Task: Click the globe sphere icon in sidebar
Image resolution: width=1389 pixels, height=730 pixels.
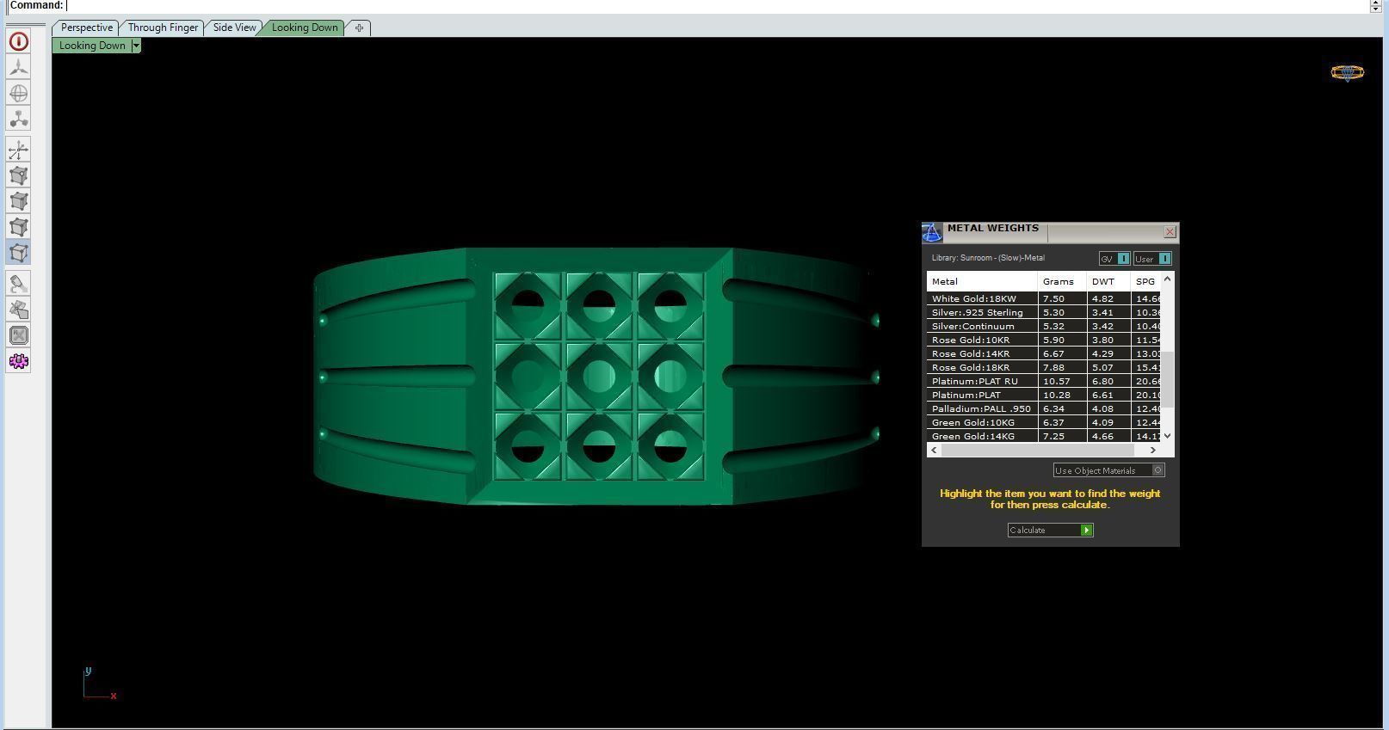Action: coord(18,93)
